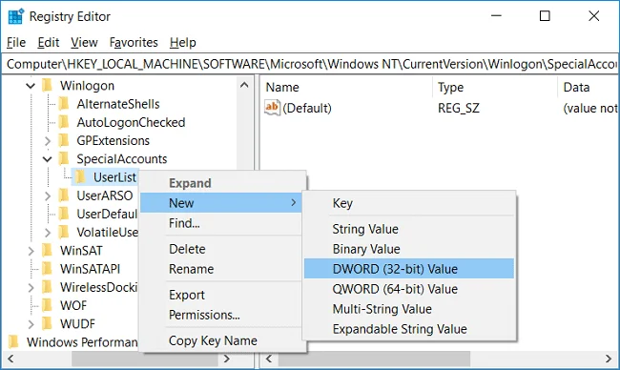The height and width of the screenshot is (370, 620).
Task: Click the values pane scroll-right arrow
Action: 609,359
